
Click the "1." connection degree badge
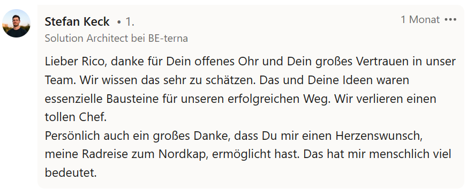130,22
